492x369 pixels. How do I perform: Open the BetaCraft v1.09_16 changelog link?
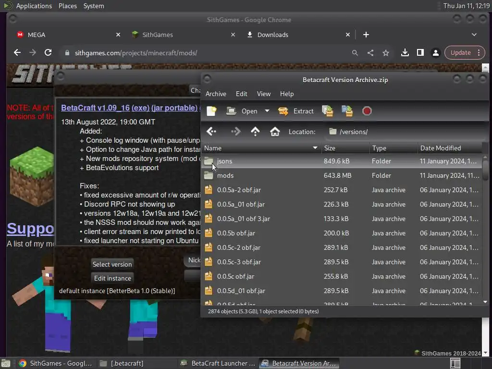pos(96,108)
